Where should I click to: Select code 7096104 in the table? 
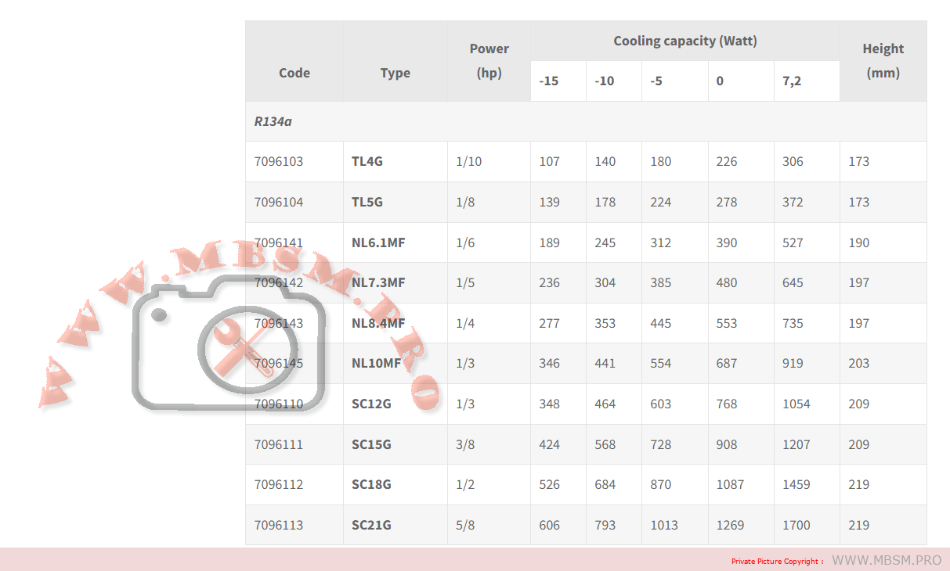(279, 202)
